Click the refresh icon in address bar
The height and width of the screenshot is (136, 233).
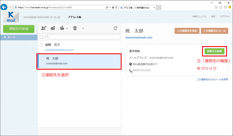(x=116, y=7)
